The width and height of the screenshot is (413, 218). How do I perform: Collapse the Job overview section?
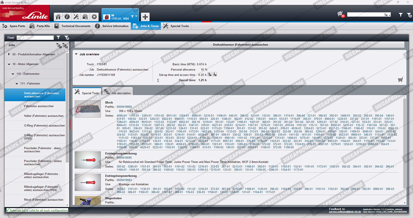pos(76,54)
